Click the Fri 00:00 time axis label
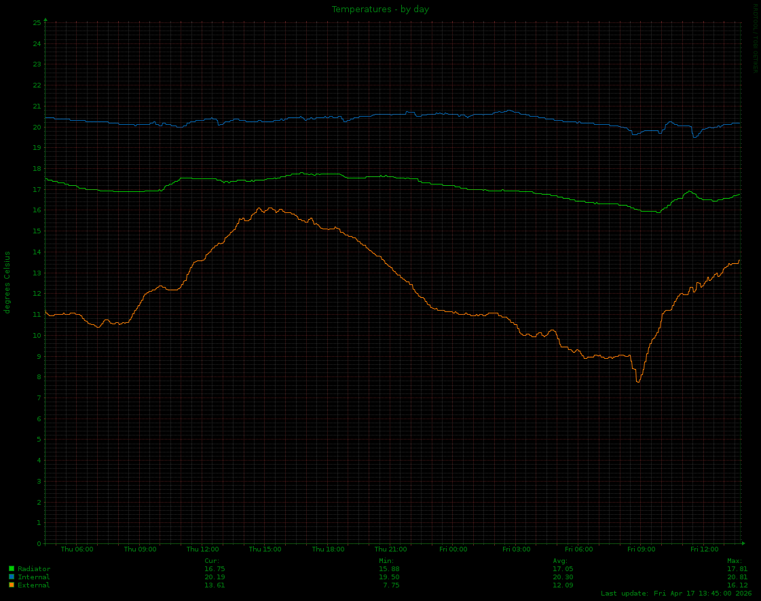Screen dimensions: 761x601 pyautogui.click(x=453, y=549)
